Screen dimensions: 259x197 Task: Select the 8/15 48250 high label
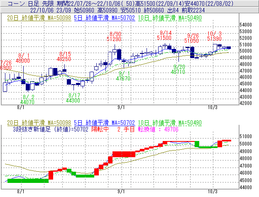point(64,56)
